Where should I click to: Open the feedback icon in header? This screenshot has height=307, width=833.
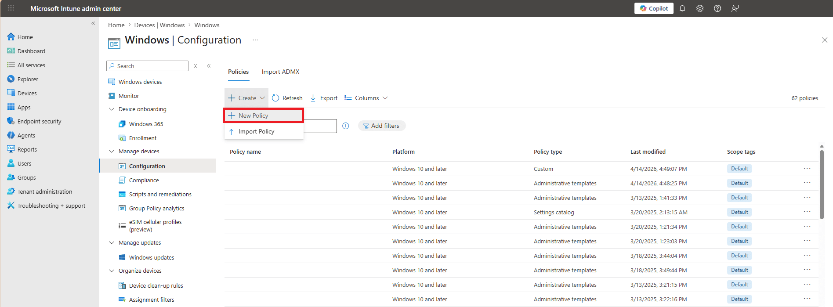click(735, 8)
